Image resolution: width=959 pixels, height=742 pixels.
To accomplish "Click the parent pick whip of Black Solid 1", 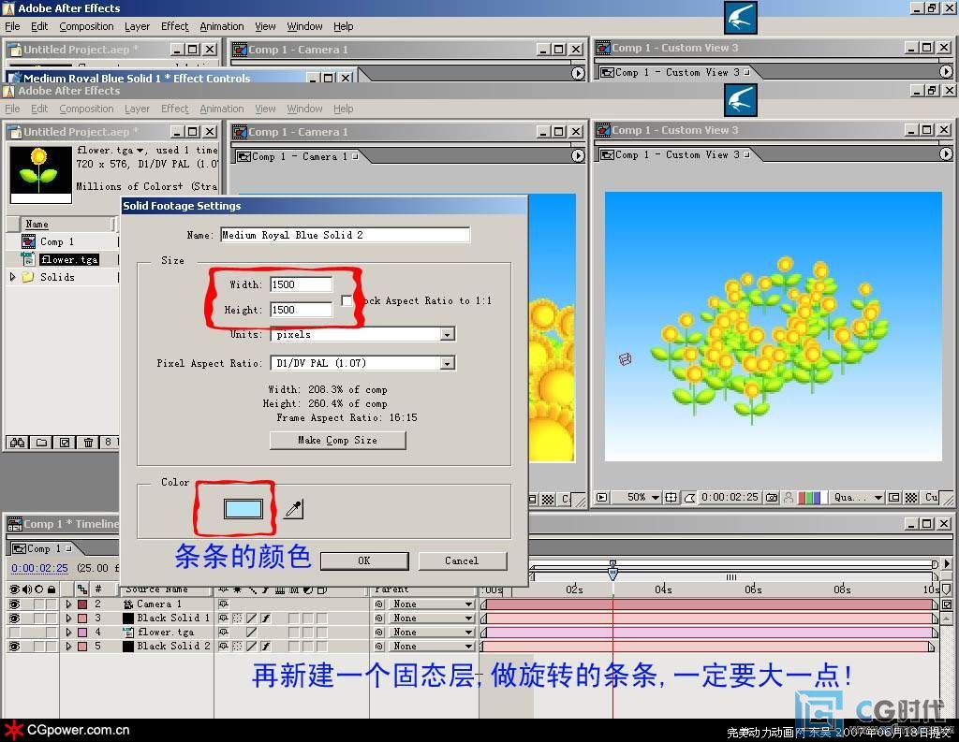I will [x=379, y=618].
